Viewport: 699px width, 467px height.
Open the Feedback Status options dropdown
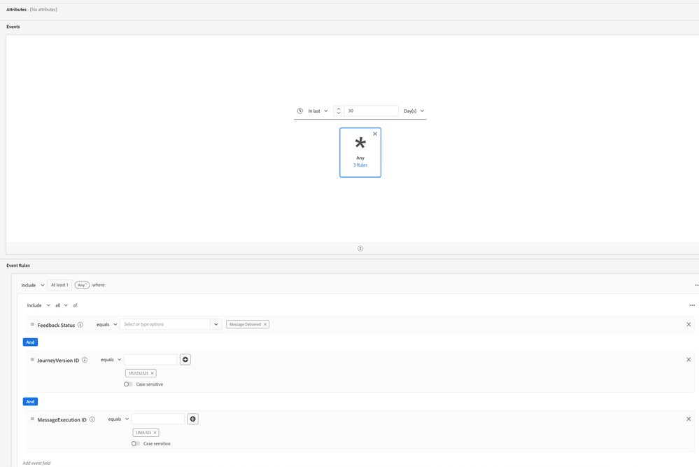point(216,324)
